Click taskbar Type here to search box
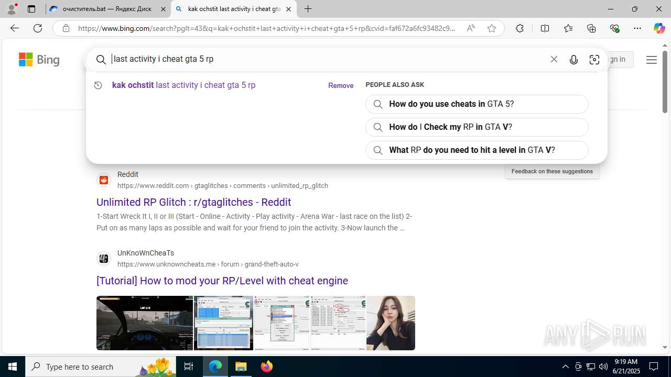Image resolution: width=671 pixels, height=377 pixels. click(x=101, y=367)
